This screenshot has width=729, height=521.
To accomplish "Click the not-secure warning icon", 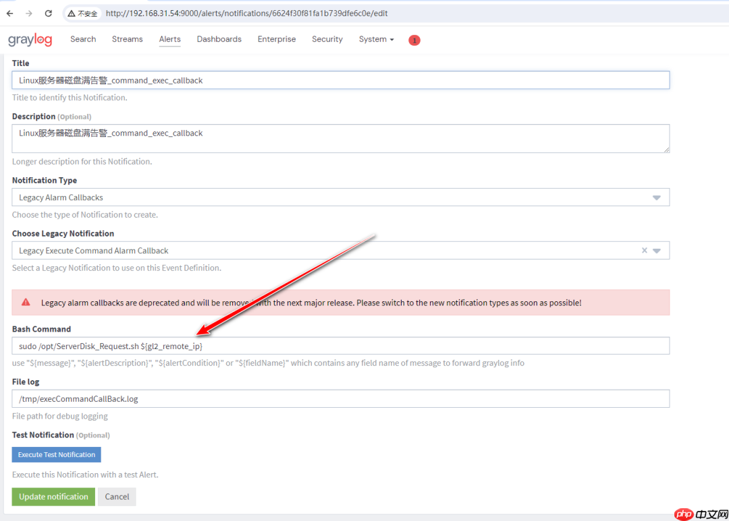I will [72, 13].
